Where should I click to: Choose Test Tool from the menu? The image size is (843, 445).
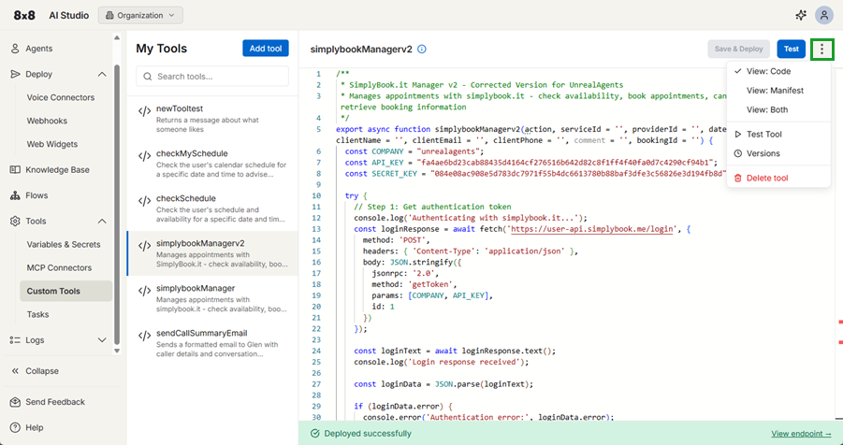(x=778, y=135)
